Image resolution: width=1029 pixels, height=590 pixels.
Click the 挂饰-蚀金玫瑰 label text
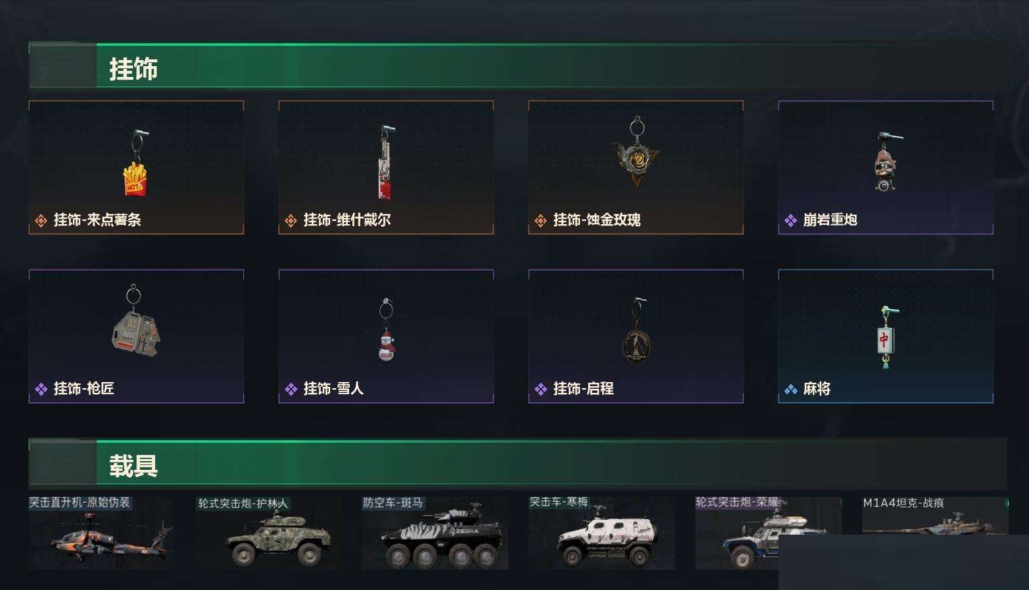pos(597,220)
